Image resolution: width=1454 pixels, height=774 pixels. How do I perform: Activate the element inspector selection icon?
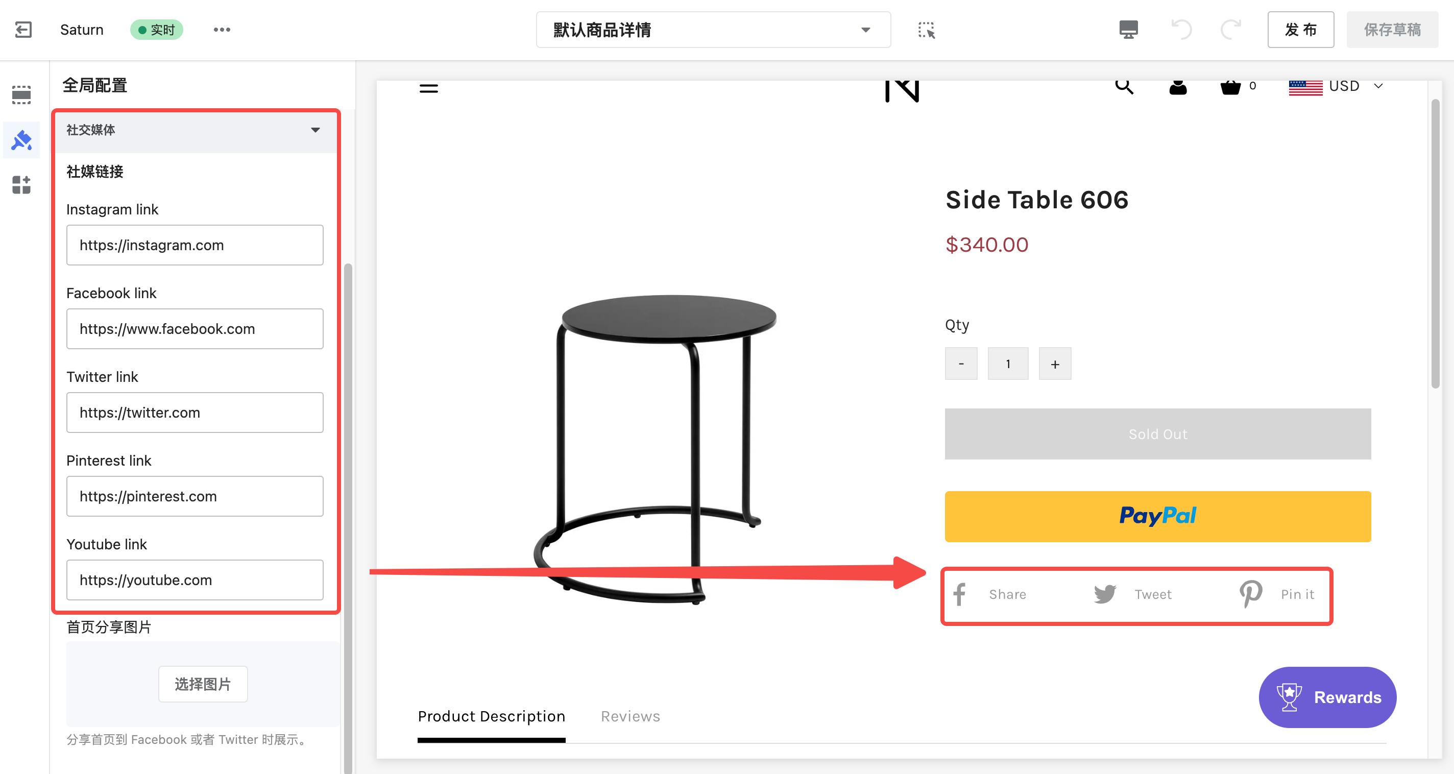[x=926, y=30]
